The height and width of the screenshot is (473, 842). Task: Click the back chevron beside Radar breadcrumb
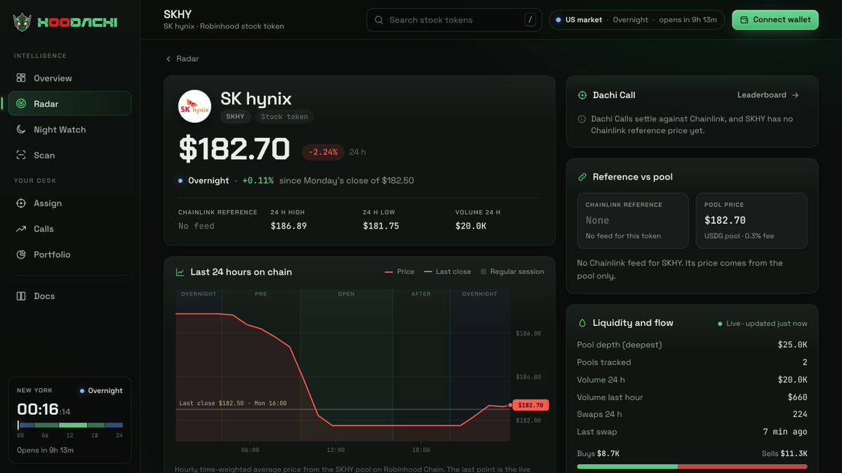(x=168, y=59)
